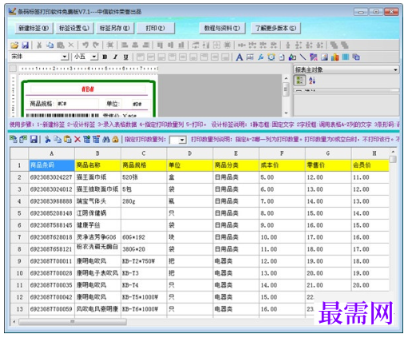Screen dimensions: 408x338
Task: Click the padlock icon in grid toolbar
Action: [x=115, y=139]
